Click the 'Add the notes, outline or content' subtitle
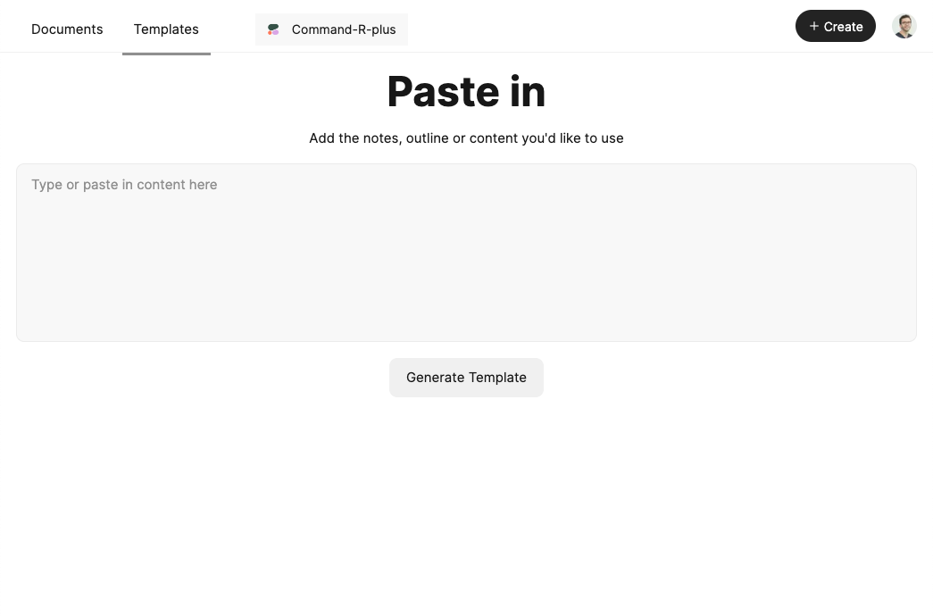 (466, 138)
